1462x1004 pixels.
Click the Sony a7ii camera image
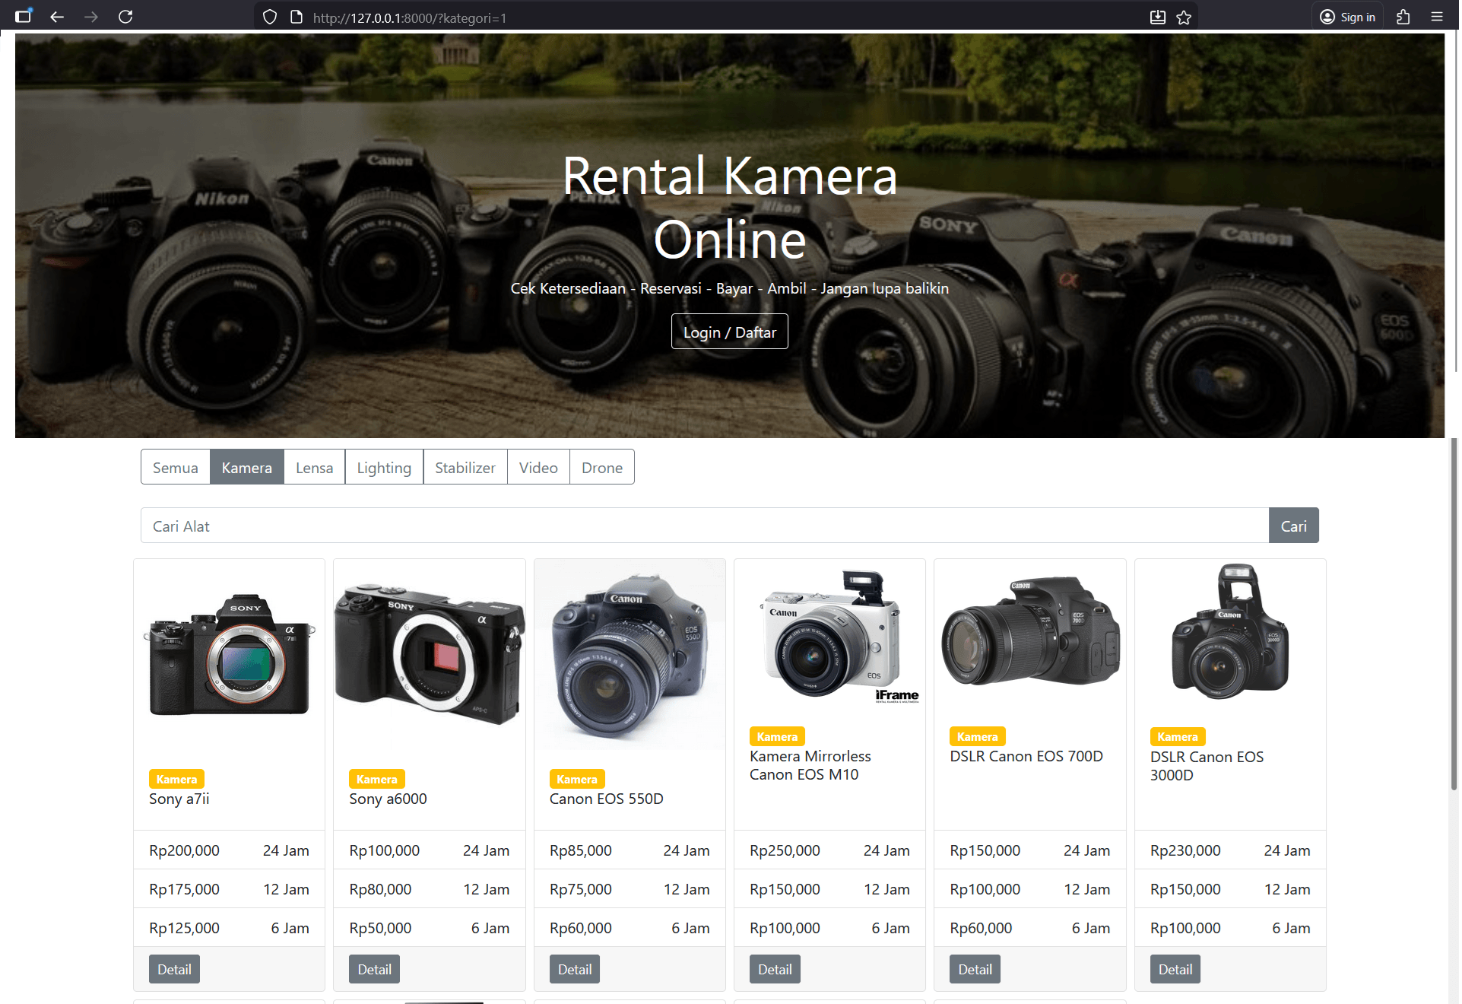[229, 655]
